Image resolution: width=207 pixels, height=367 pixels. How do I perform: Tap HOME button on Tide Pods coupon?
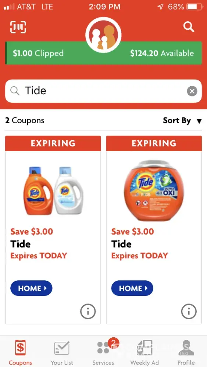coord(132,288)
